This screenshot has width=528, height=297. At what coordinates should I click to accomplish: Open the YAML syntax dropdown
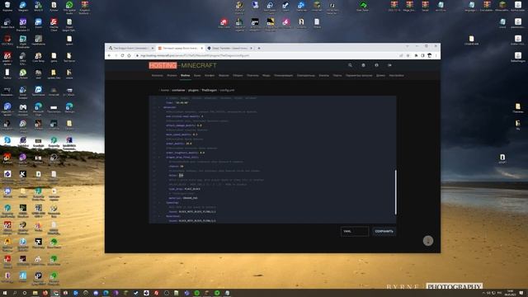point(355,231)
